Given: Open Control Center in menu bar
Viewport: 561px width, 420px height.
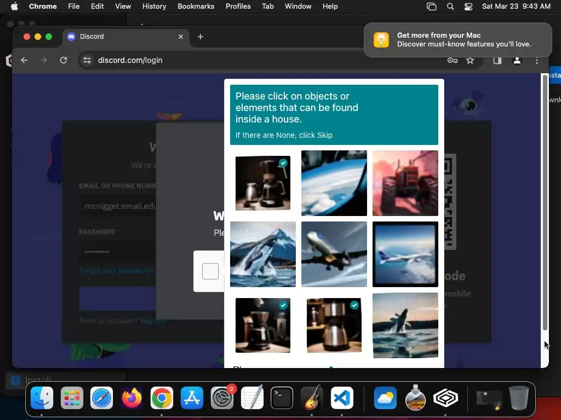Looking at the screenshot, I should [x=468, y=7].
